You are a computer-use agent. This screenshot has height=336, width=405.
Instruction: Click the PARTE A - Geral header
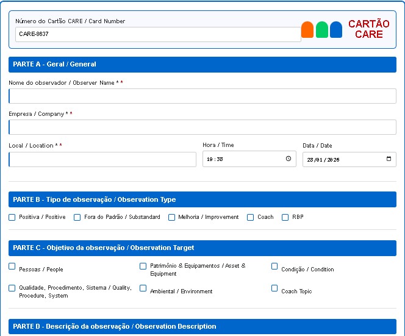pos(202,65)
